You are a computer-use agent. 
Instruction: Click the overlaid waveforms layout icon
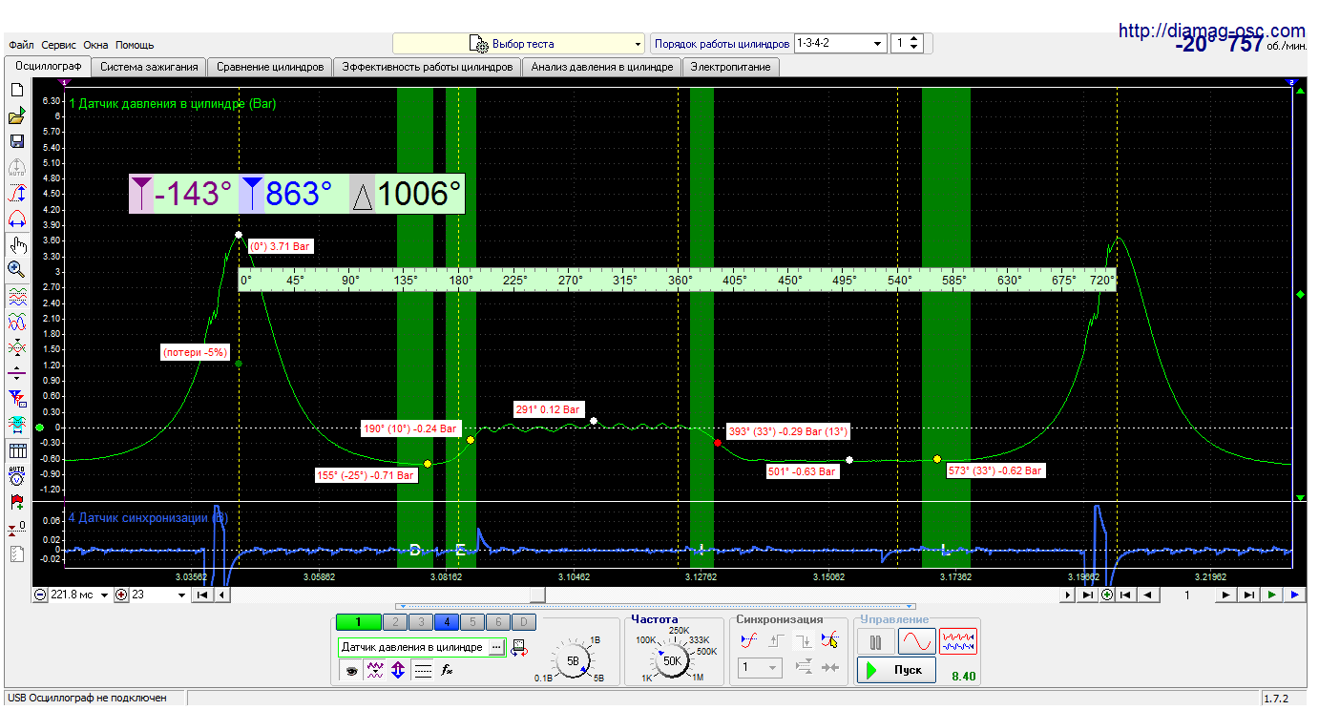pos(16,322)
